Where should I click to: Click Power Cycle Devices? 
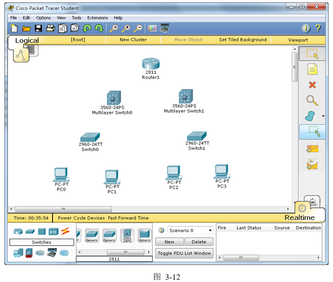(81, 218)
